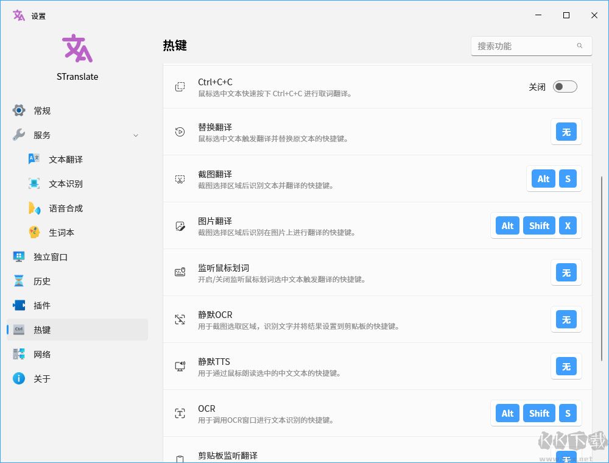Select the 语音合成 icon in sidebar
609x463 pixels.
coord(34,208)
